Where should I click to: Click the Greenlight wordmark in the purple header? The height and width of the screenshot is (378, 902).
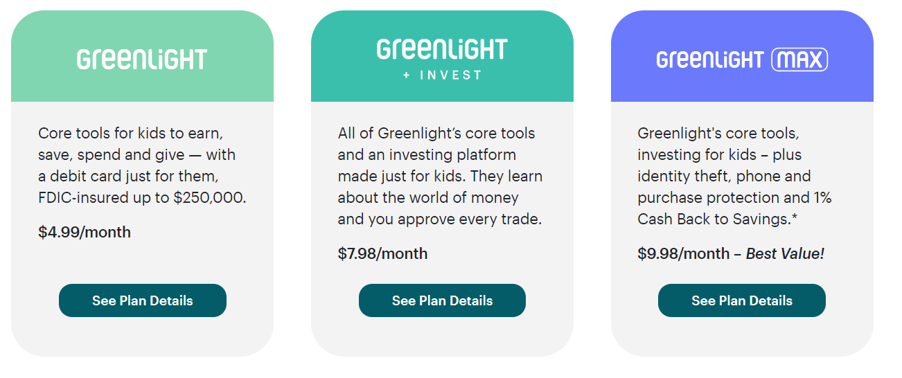tap(709, 60)
